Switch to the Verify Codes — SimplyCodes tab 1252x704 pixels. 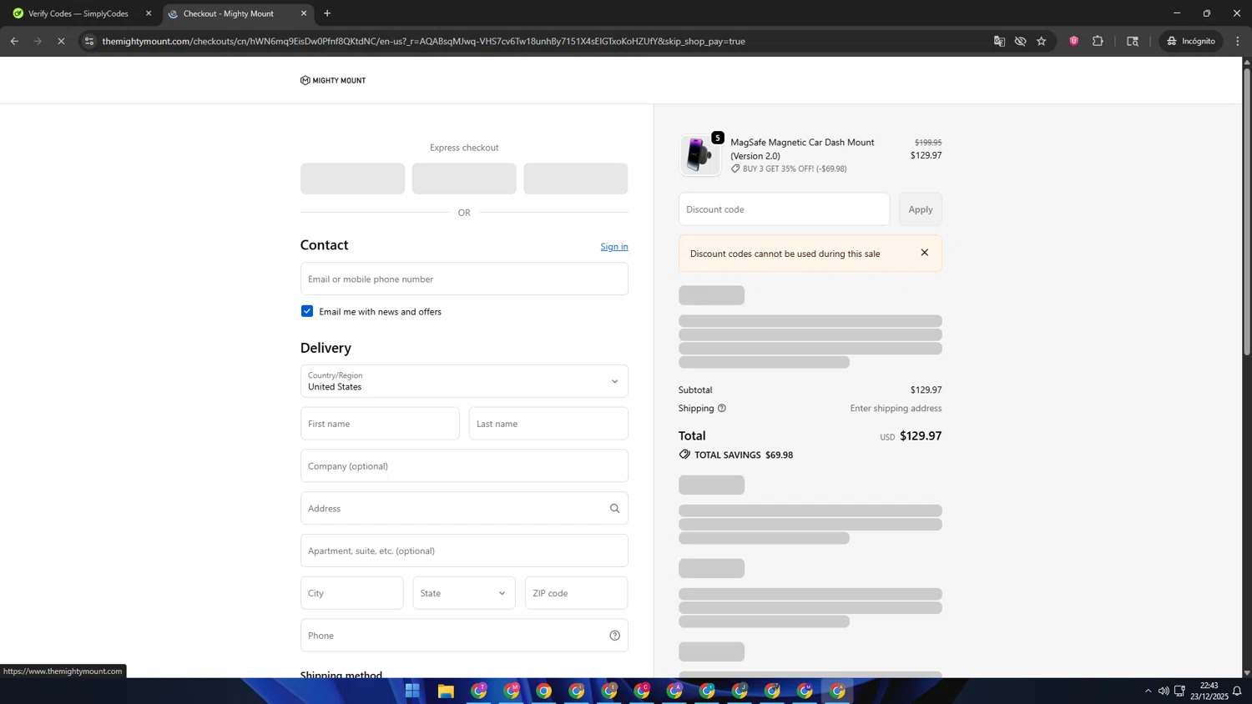78,13
